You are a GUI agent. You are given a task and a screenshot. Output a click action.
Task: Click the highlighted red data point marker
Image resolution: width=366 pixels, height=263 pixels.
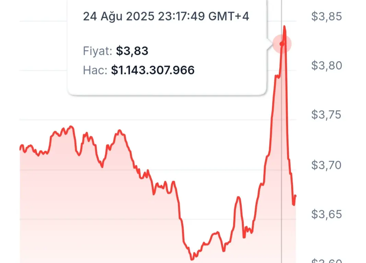(282, 44)
